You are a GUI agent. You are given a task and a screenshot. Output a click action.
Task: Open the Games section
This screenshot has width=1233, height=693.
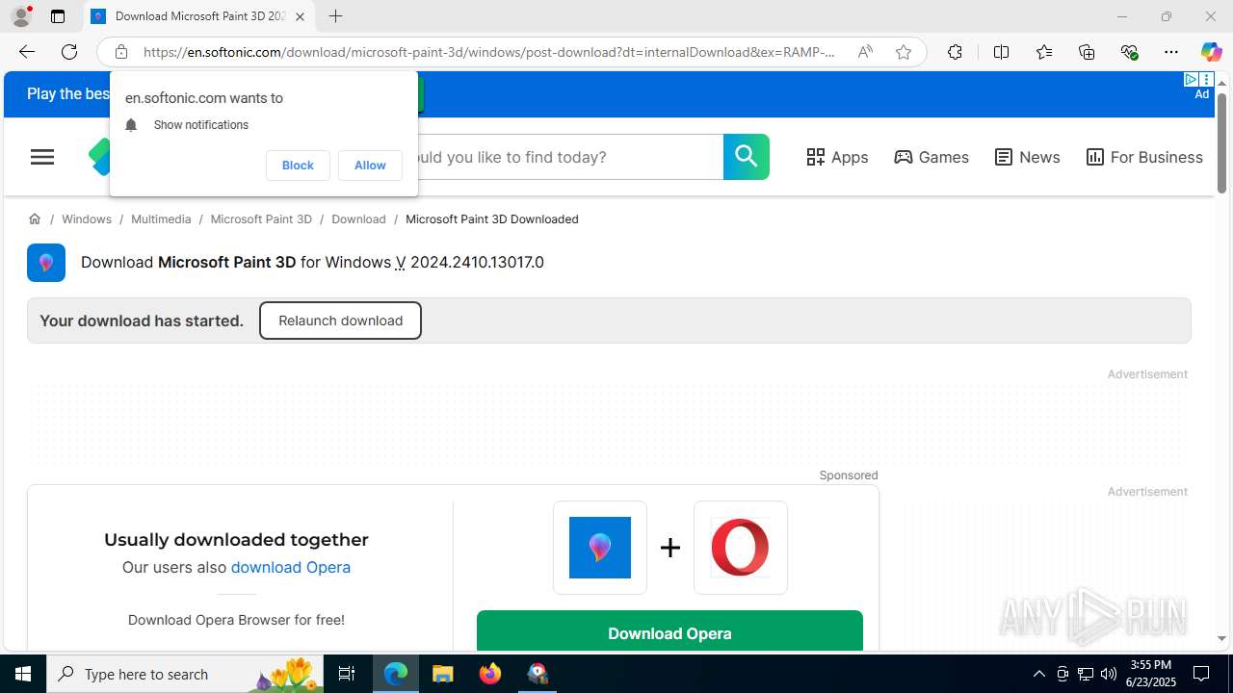(931, 157)
